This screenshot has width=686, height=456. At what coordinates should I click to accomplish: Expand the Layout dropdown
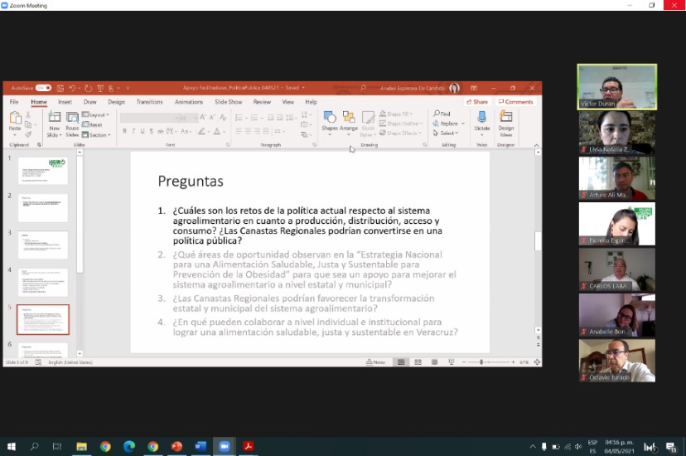tap(98, 114)
